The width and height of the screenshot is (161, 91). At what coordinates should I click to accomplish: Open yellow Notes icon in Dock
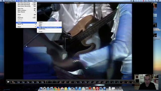coord(66,88)
